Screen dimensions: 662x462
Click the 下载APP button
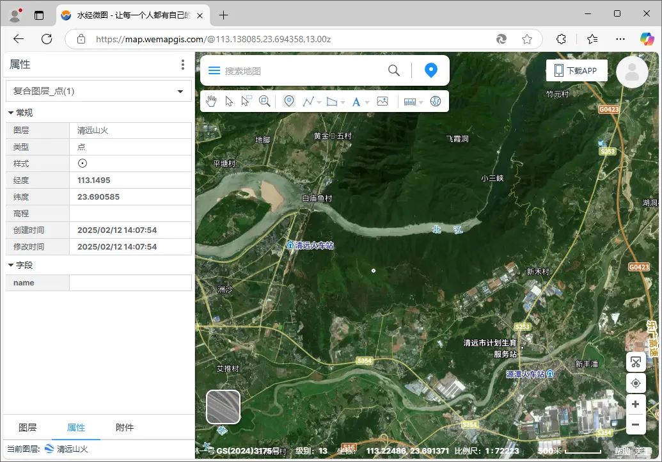[577, 70]
